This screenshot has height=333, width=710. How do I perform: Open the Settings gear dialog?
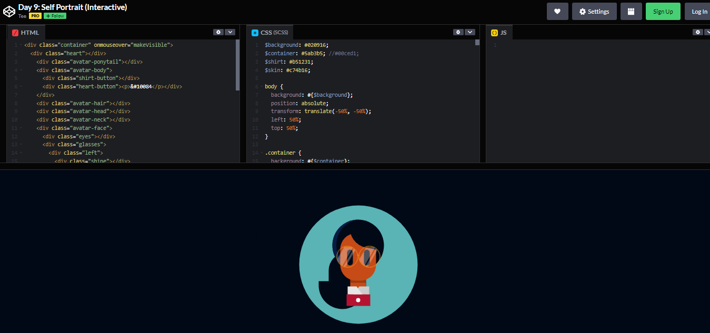tap(594, 11)
